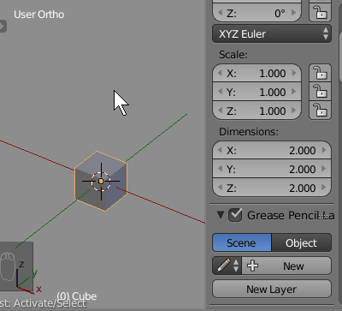The height and width of the screenshot is (311, 342).
Task: Click the 'User Ortho' view label
Action: (39, 15)
